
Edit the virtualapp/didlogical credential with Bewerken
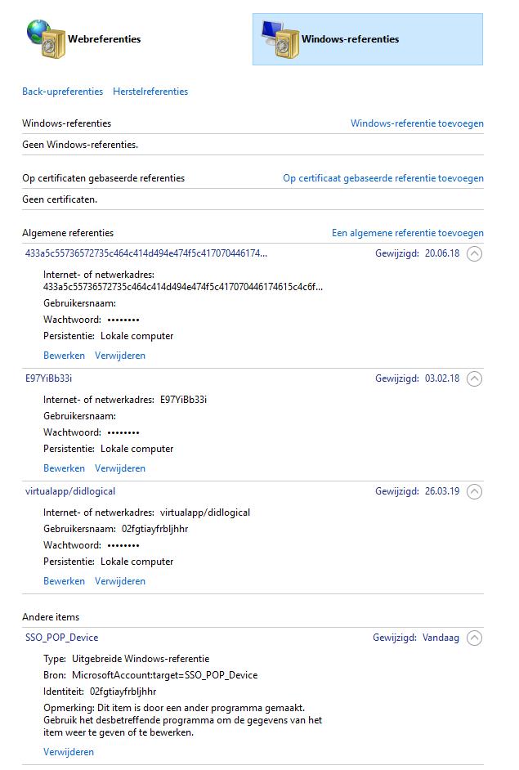(x=64, y=581)
